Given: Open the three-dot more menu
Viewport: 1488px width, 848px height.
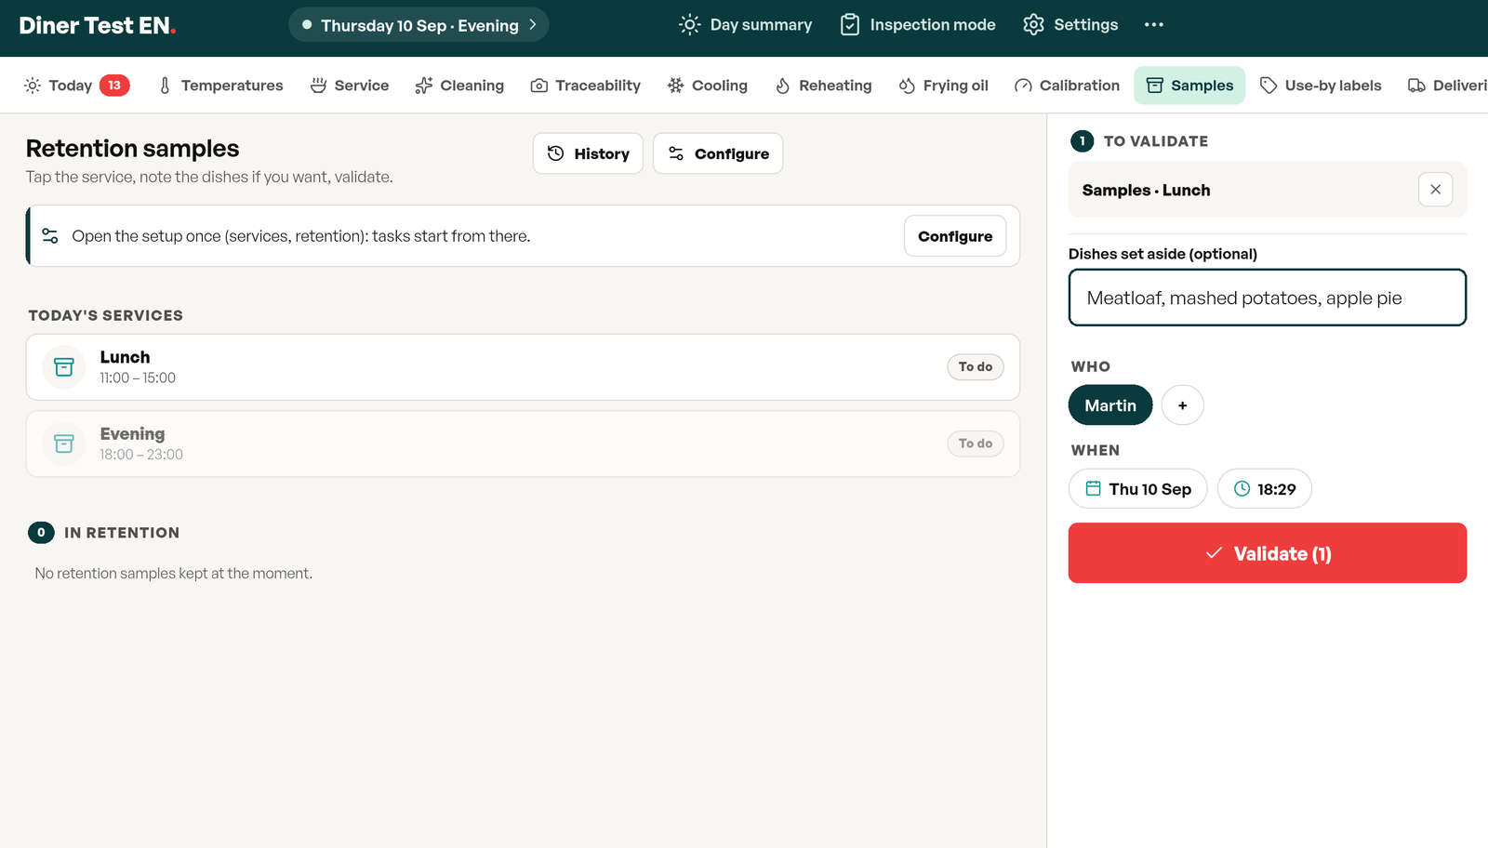Looking at the screenshot, I should (x=1154, y=25).
